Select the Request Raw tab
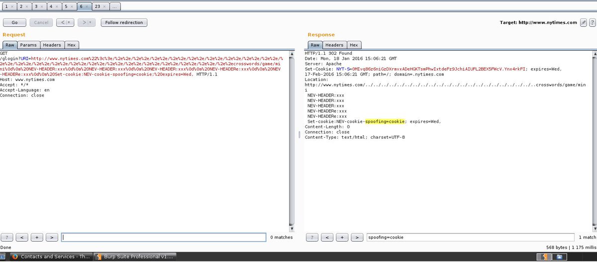The width and height of the screenshot is (597, 262). 10,45
